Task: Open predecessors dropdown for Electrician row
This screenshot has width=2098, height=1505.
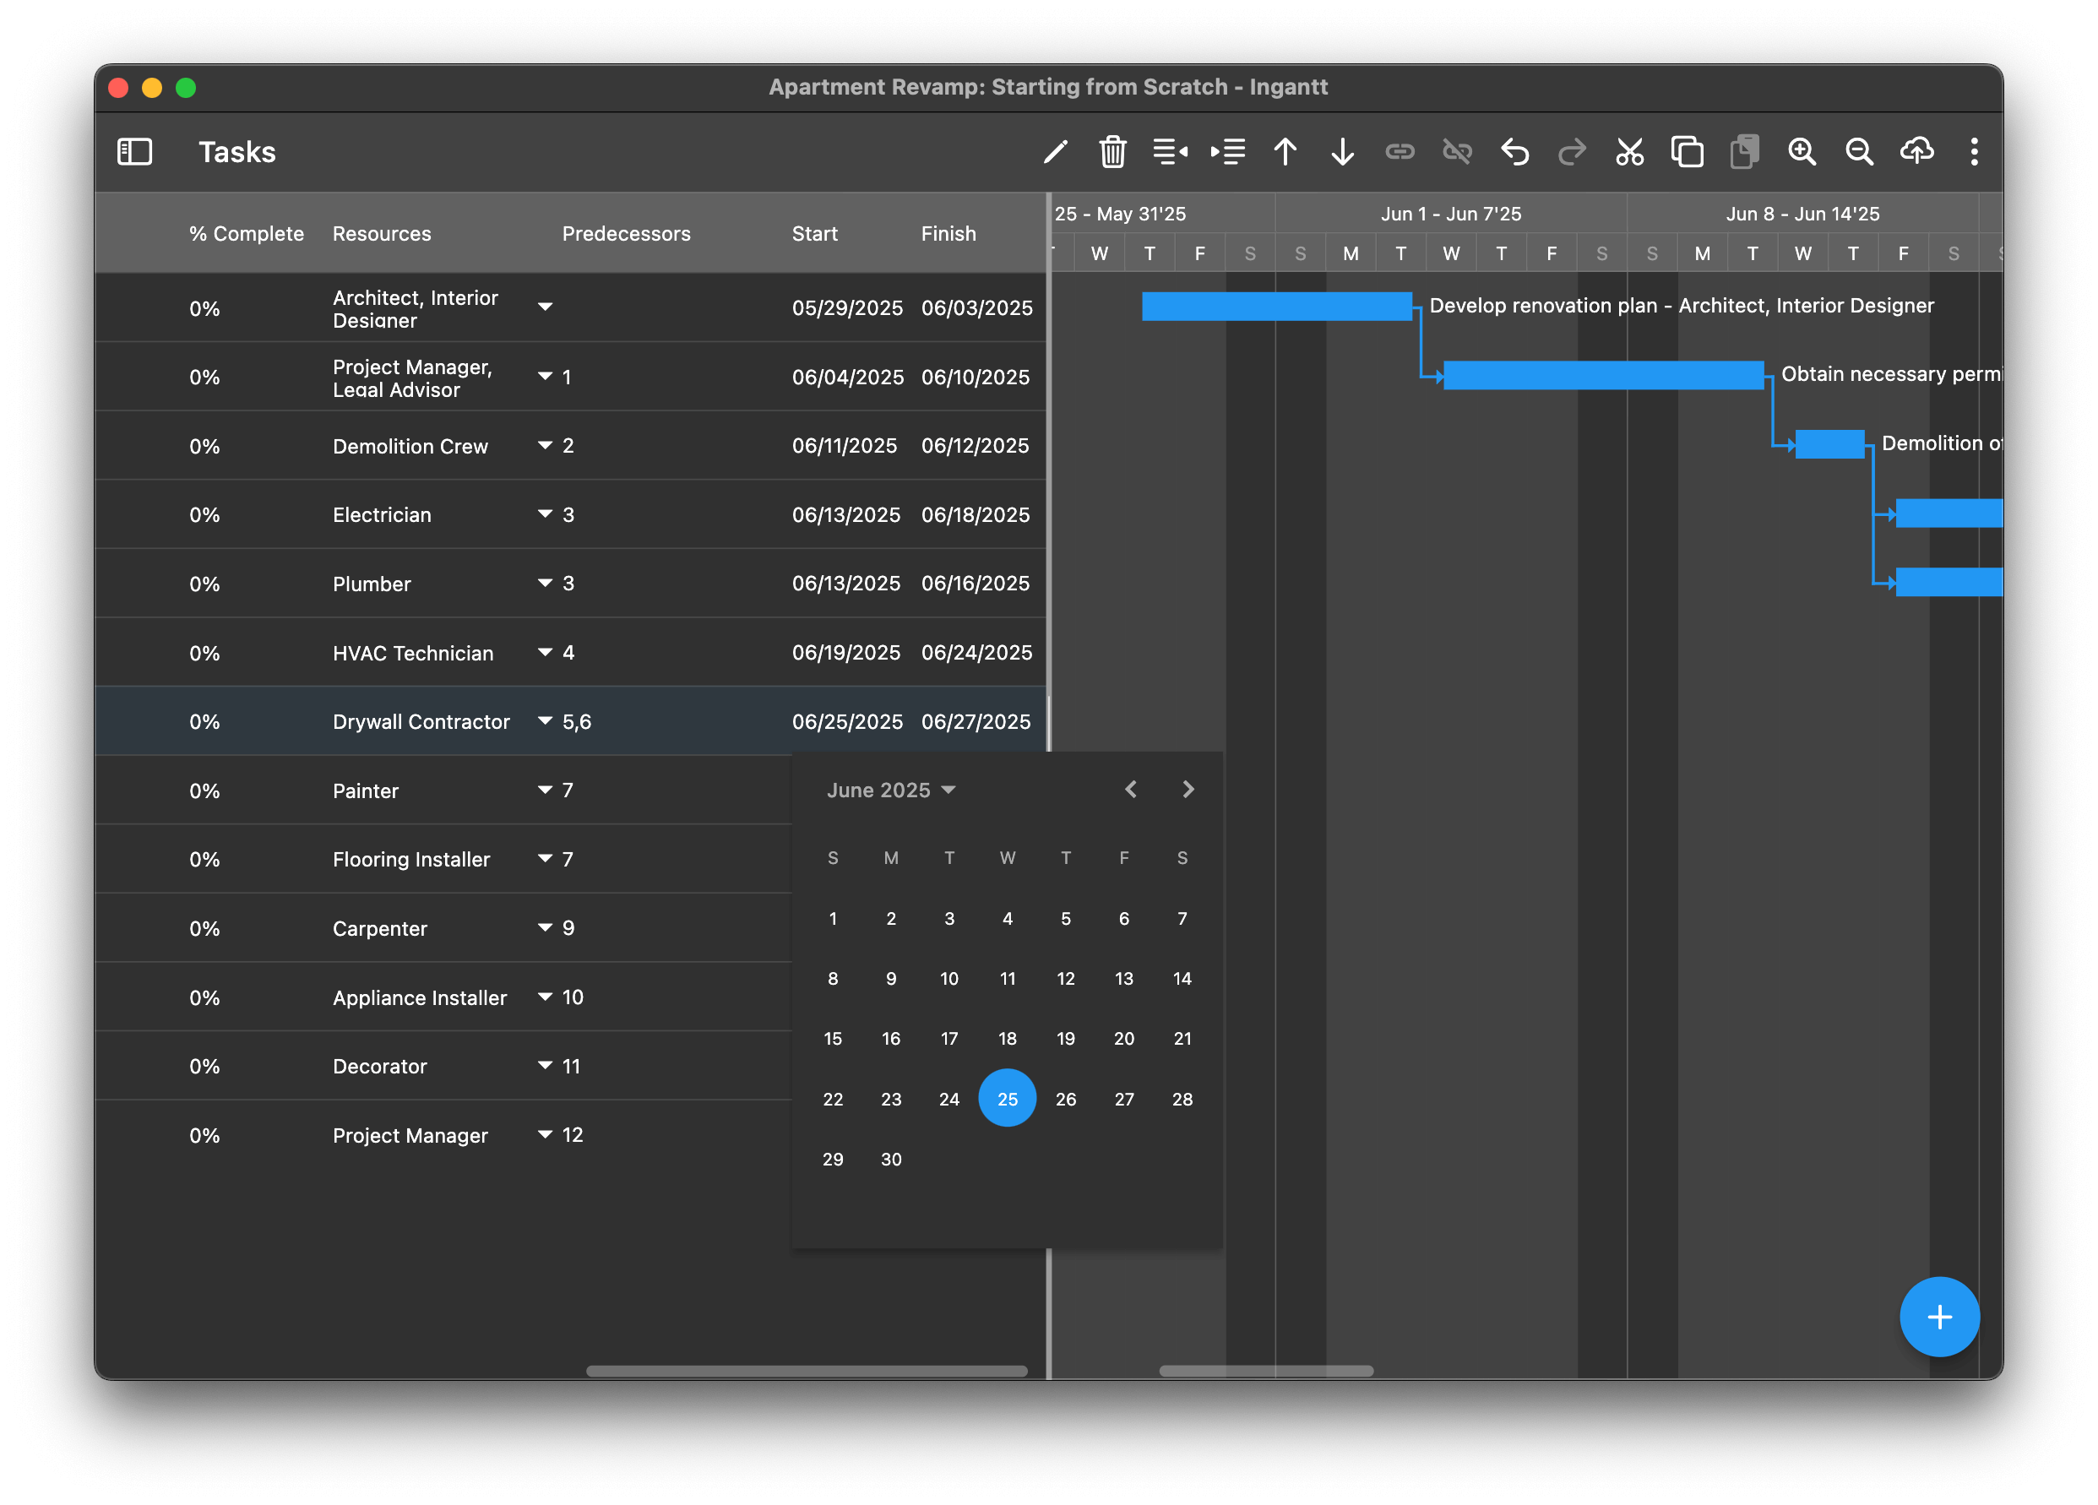Action: [x=546, y=514]
